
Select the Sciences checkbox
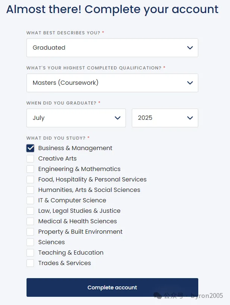tap(30, 242)
